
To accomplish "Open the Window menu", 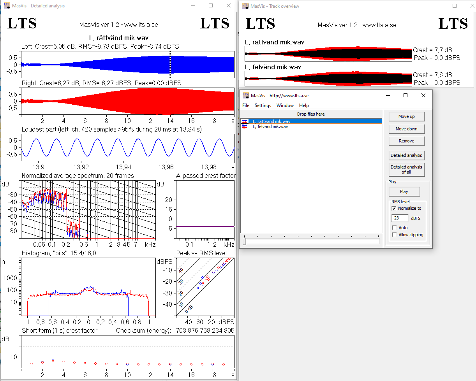I will (285, 105).
